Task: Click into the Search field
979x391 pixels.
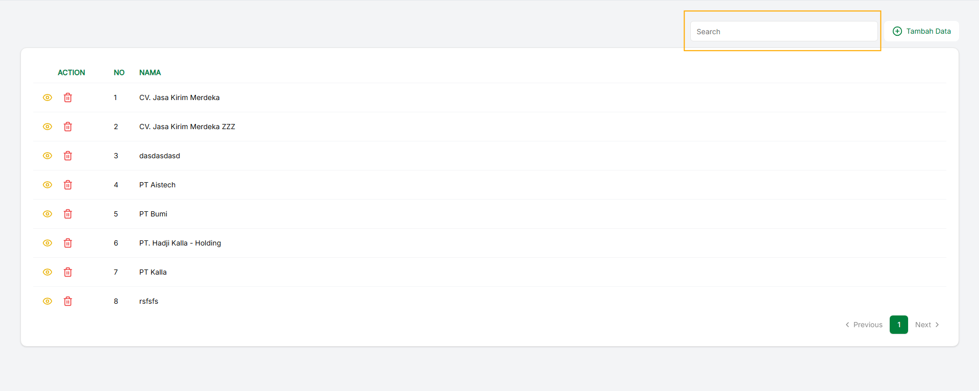Action: 784,32
